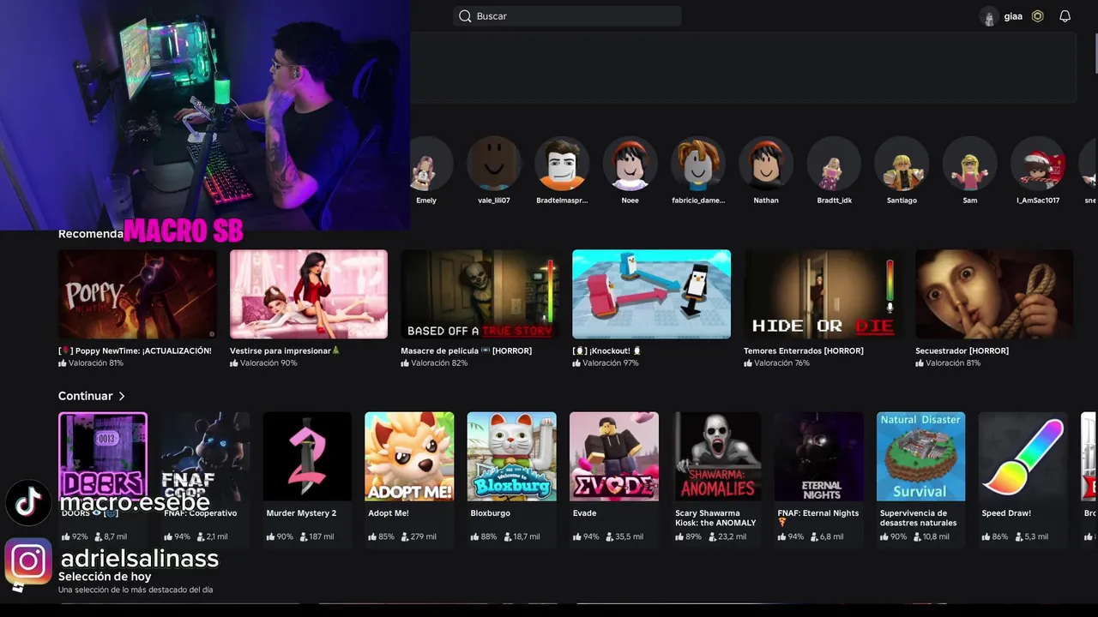This screenshot has height=617, width=1098.
Task: Click Selección de hoy heading
Action: 105,577
